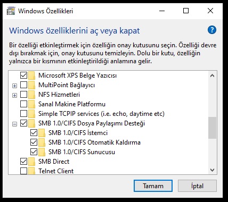Select the Simple TCPIP services label
Image resolution: width=228 pixels, height=202 pixels.
click(101, 114)
